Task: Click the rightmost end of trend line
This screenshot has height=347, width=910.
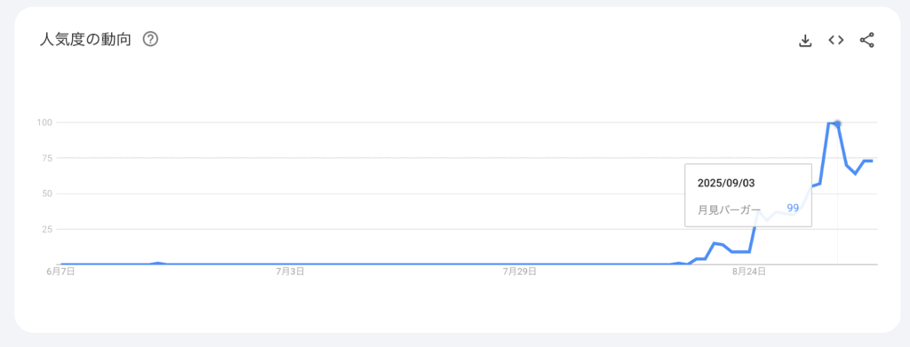Action: 872,161
